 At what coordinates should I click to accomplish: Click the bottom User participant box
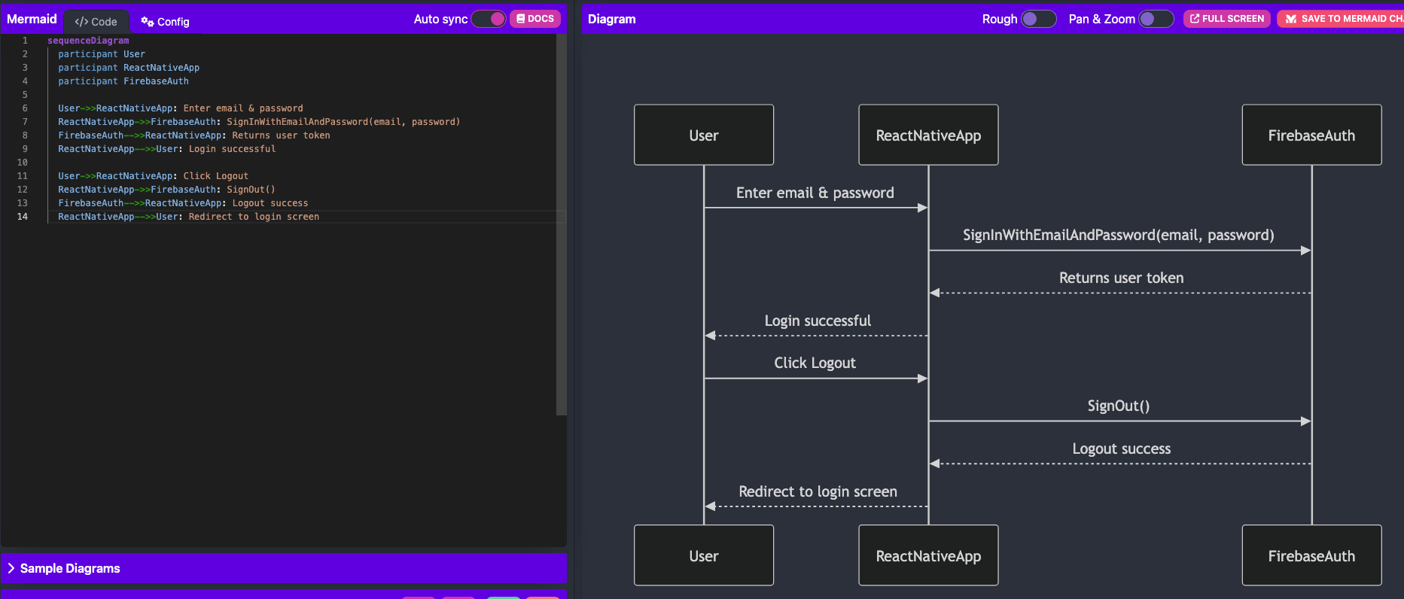tap(704, 555)
